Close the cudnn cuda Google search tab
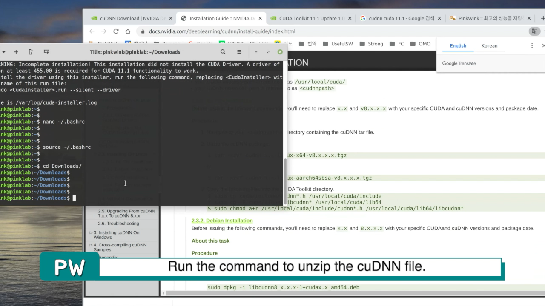The image size is (545, 306). 439,18
